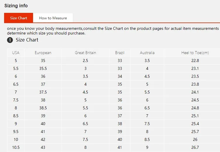
Task: Select heel to toe 22.8 cell
Action: pyautogui.click(x=195, y=61)
